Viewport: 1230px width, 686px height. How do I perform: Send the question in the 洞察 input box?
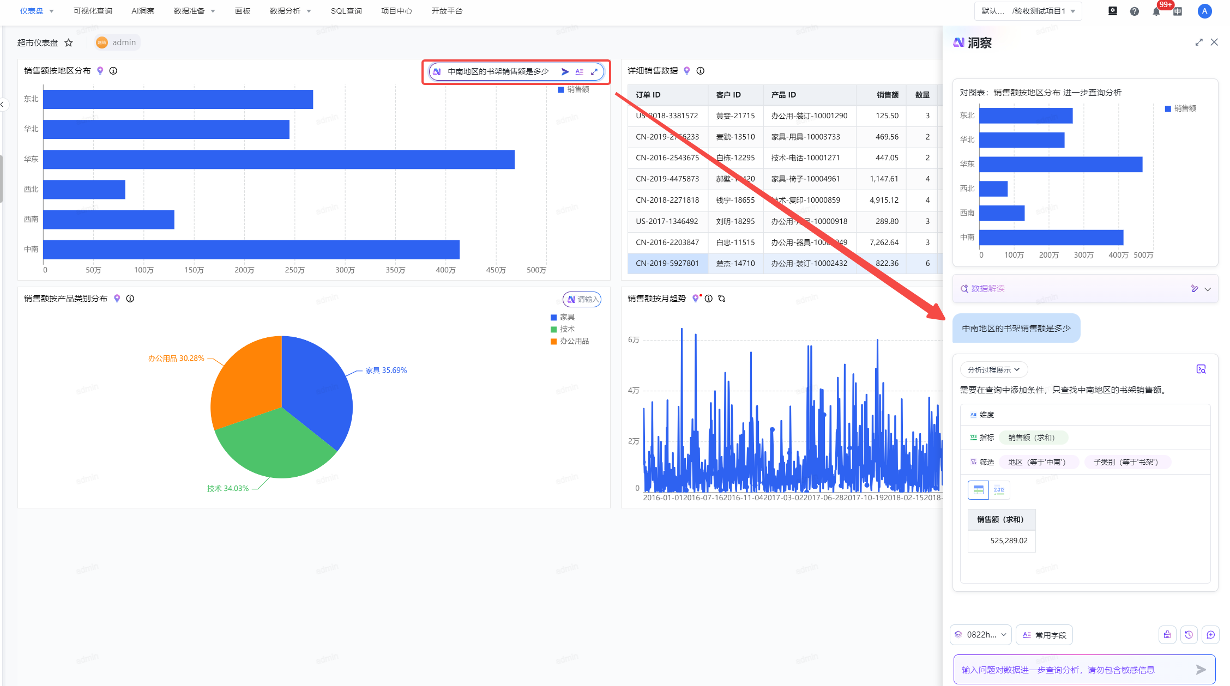pyautogui.click(x=1201, y=670)
